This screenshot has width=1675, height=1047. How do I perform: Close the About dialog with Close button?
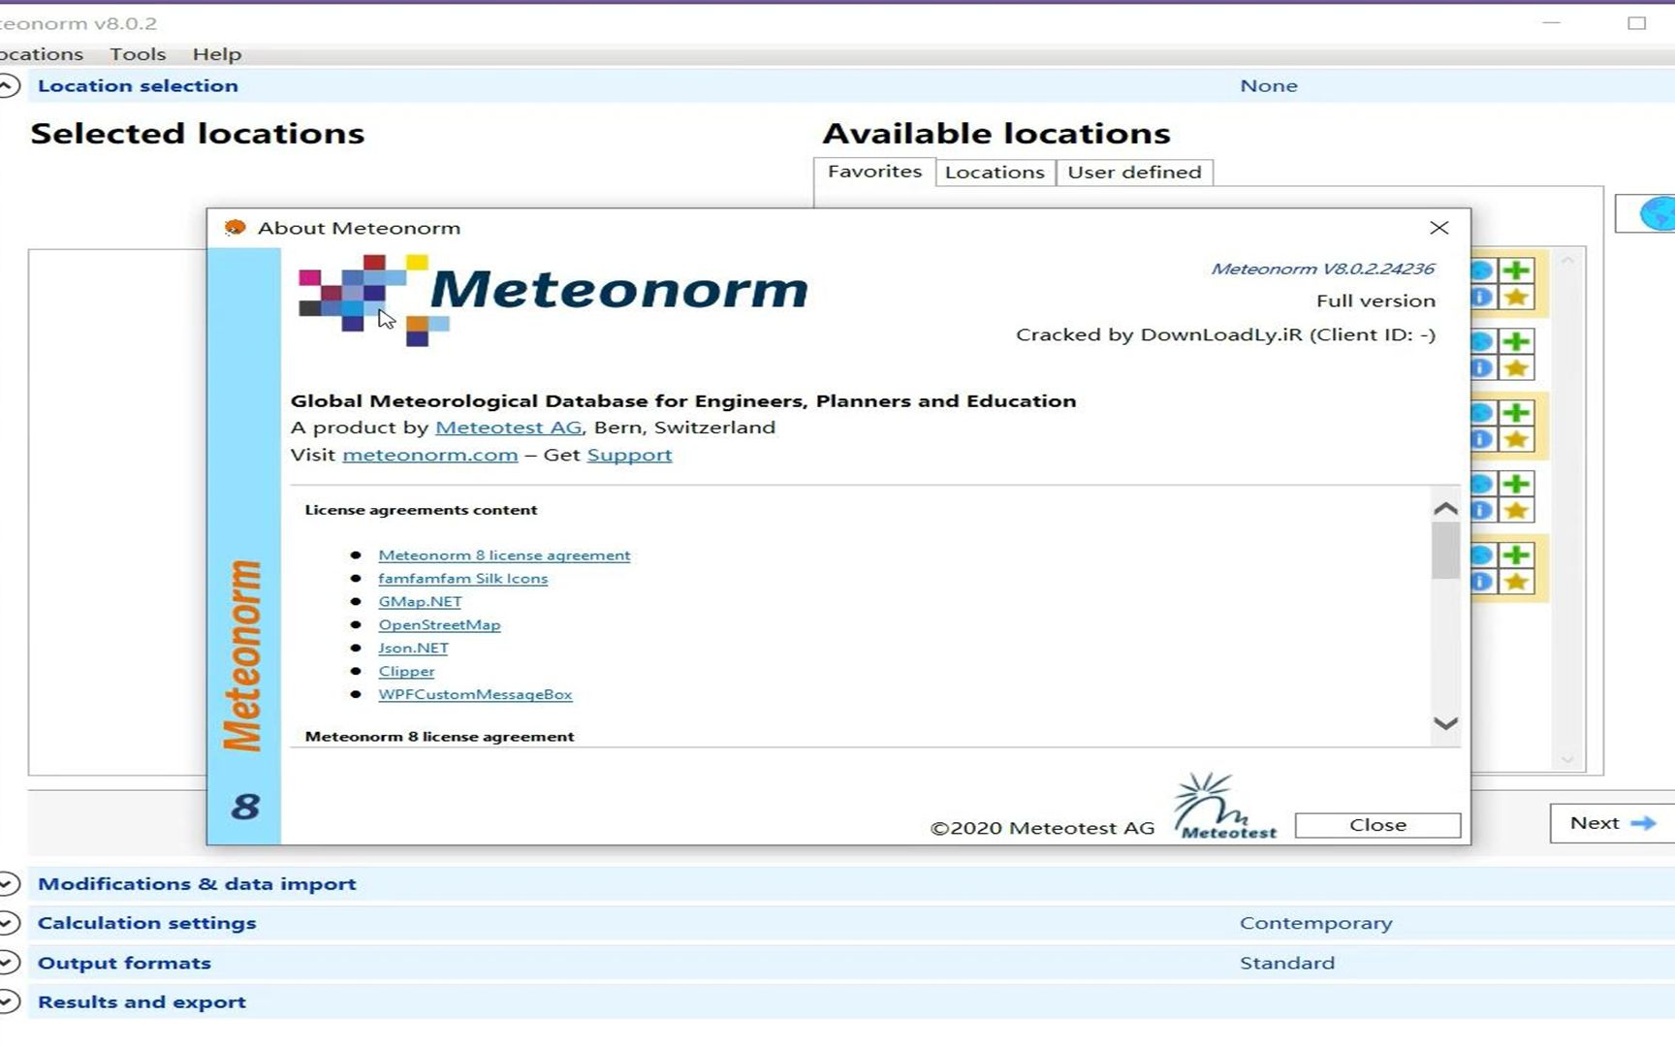1377,825
